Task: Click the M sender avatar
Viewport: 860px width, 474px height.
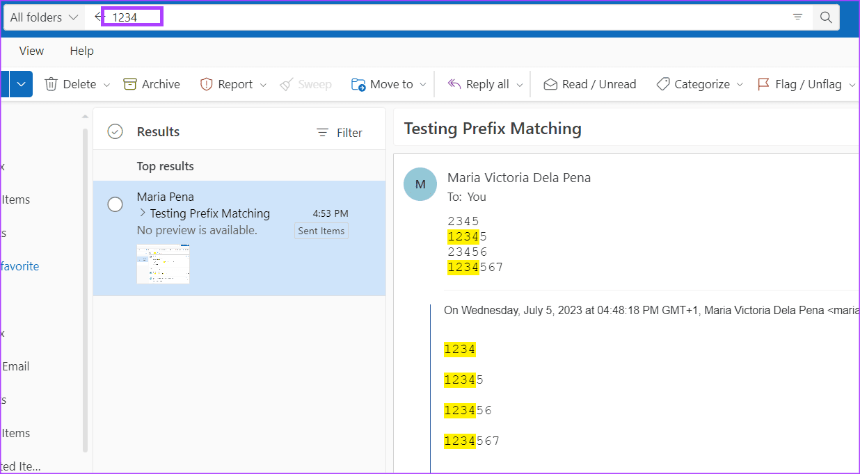Action: pyautogui.click(x=420, y=184)
